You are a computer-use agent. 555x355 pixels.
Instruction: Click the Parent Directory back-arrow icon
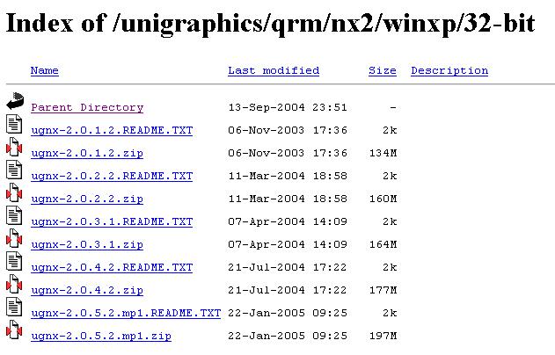point(15,101)
